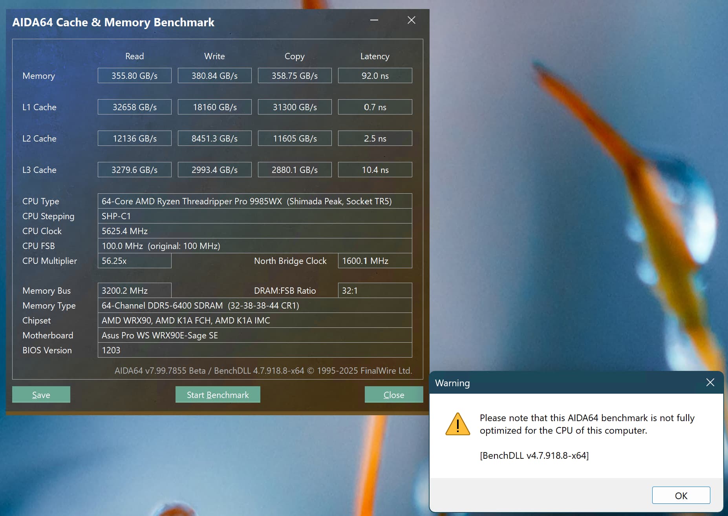The width and height of the screenshot is (728, 516).
Task: Confirm the warning with OK
Action: pos(680,495)
